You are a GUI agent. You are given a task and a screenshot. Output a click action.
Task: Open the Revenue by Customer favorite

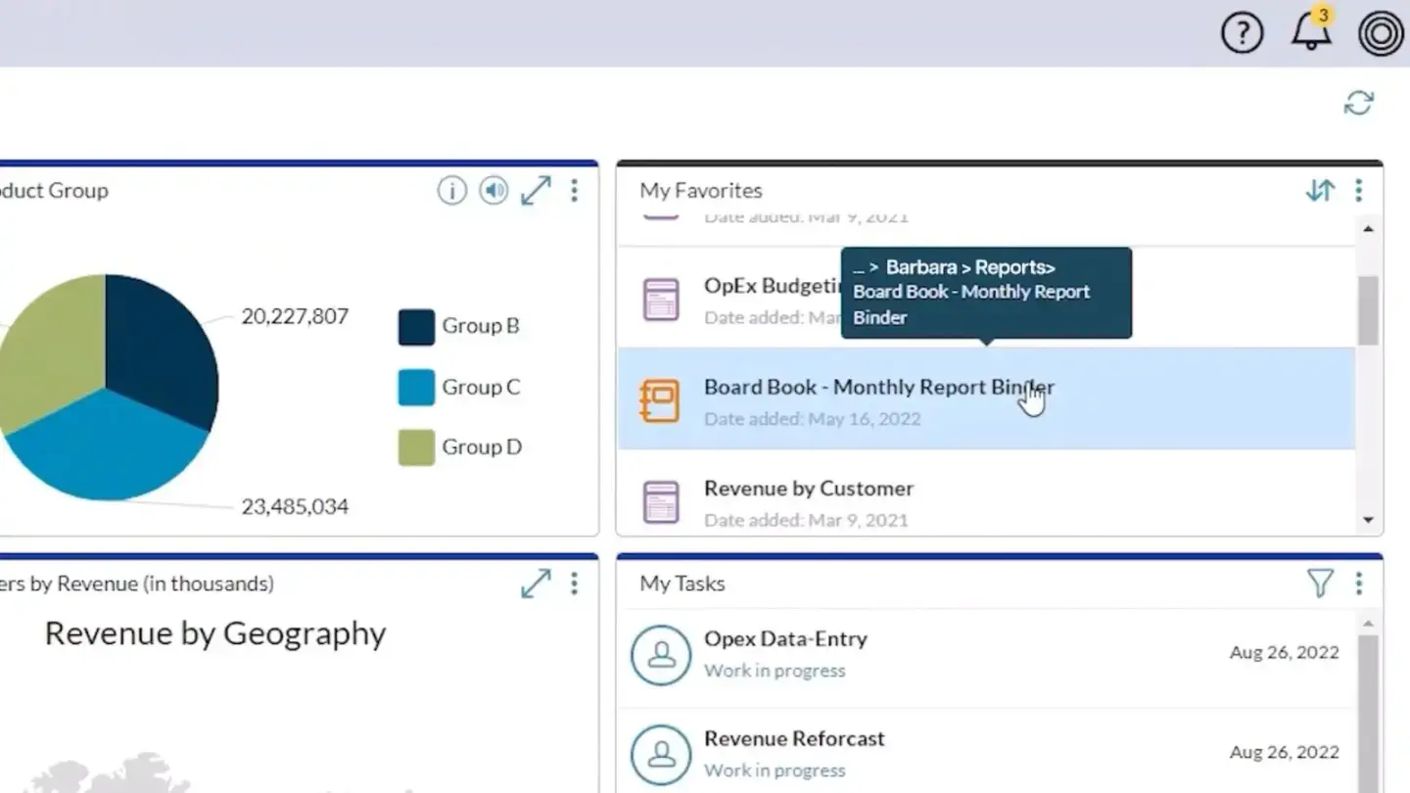808,488
